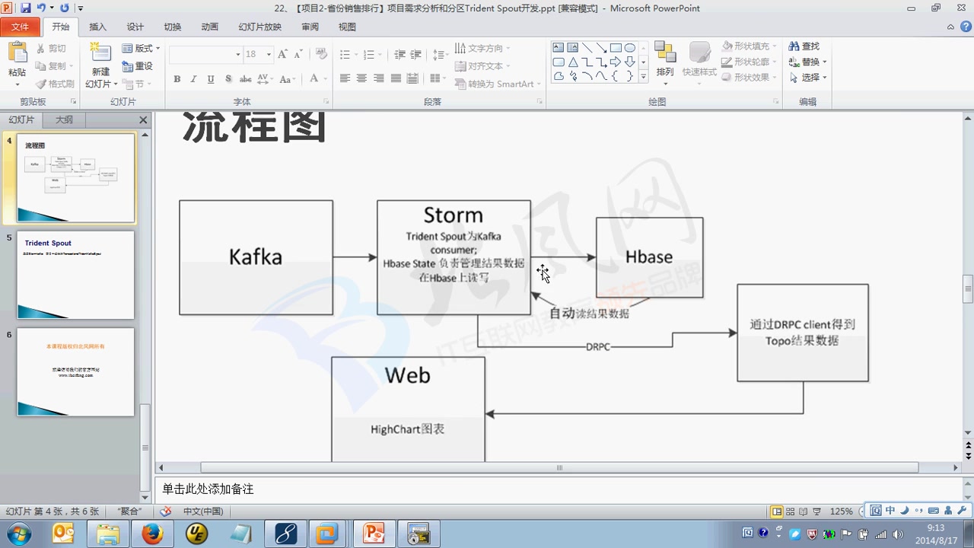
Task: Click the Find (查找) binoculars button
Action: 804,46
